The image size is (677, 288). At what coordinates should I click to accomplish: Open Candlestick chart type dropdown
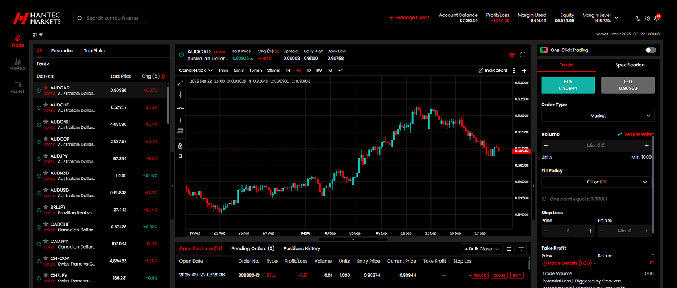pyautogui.click(x=196, y=71)
